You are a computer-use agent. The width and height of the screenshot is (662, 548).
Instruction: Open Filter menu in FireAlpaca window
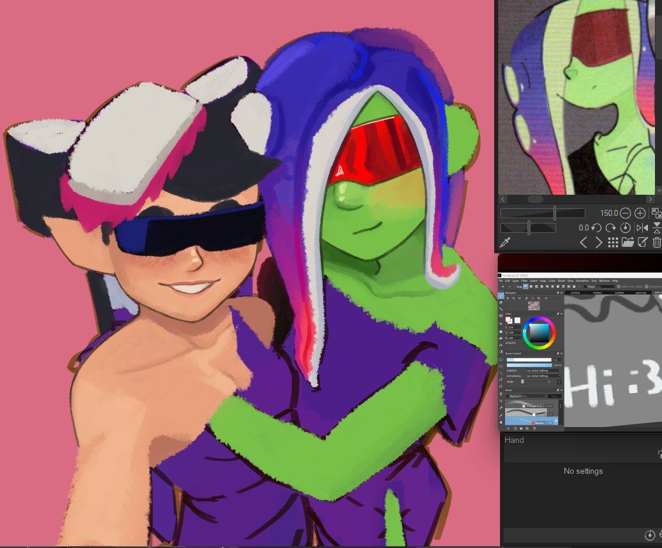[525, 281]
